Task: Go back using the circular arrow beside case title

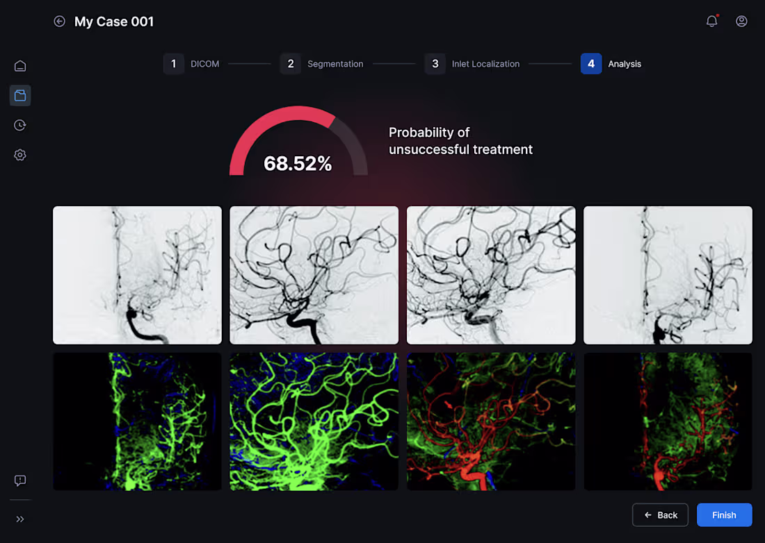Action: point(59,22)
